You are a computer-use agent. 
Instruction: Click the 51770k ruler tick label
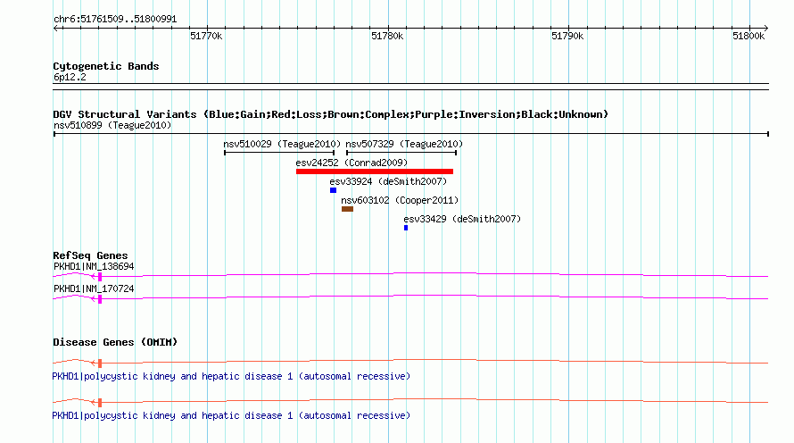(206, 36)
